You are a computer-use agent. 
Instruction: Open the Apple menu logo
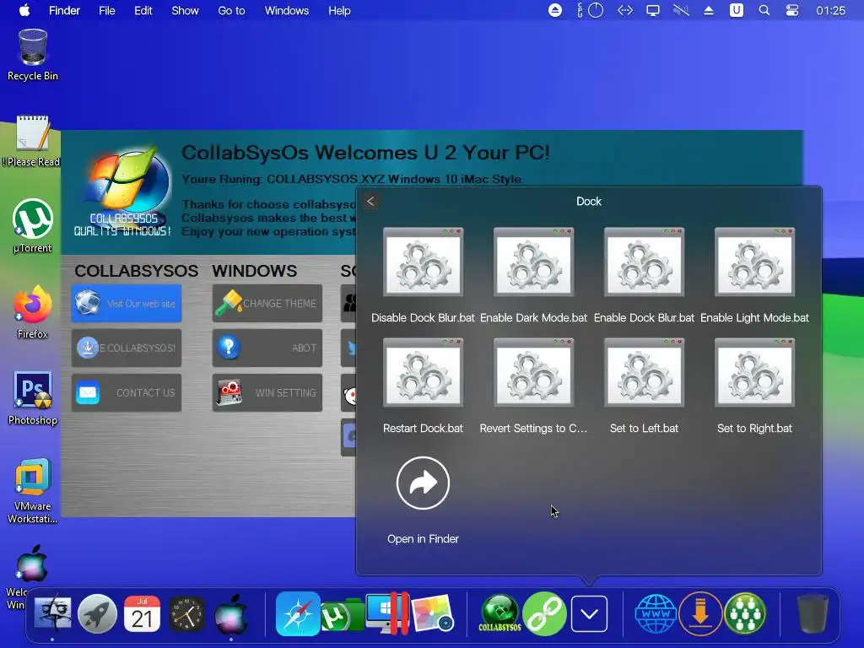[x=24, y=10]
